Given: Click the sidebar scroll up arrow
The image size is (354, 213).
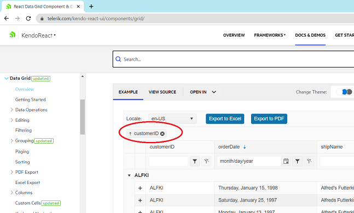Looking at the screenshot, I should 83,76.
